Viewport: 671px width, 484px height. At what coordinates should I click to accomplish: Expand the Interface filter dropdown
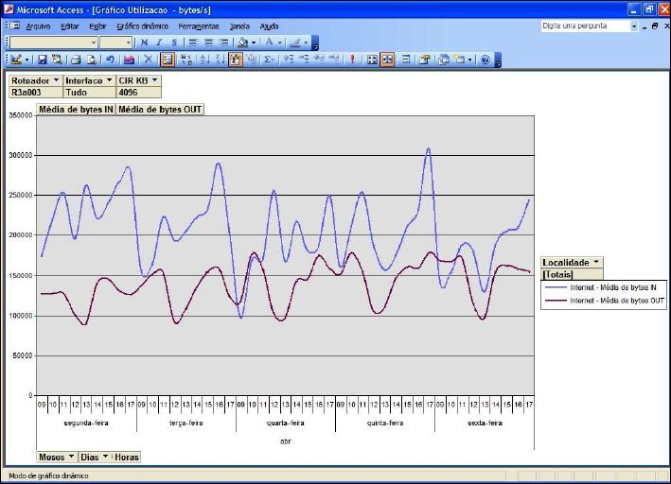[109, 80]
